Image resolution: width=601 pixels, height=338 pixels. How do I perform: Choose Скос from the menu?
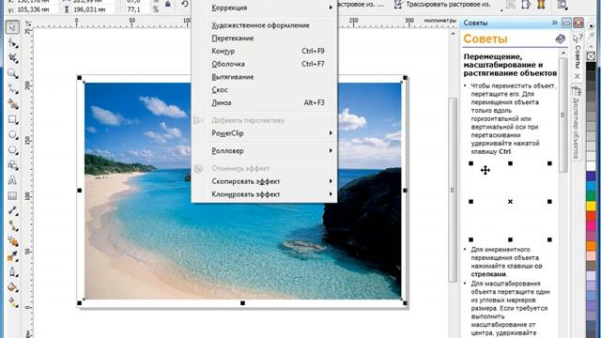(265, 90)
